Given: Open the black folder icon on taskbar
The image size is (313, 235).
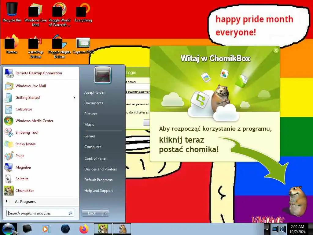Looking at the screenshot, I should 27,229.
